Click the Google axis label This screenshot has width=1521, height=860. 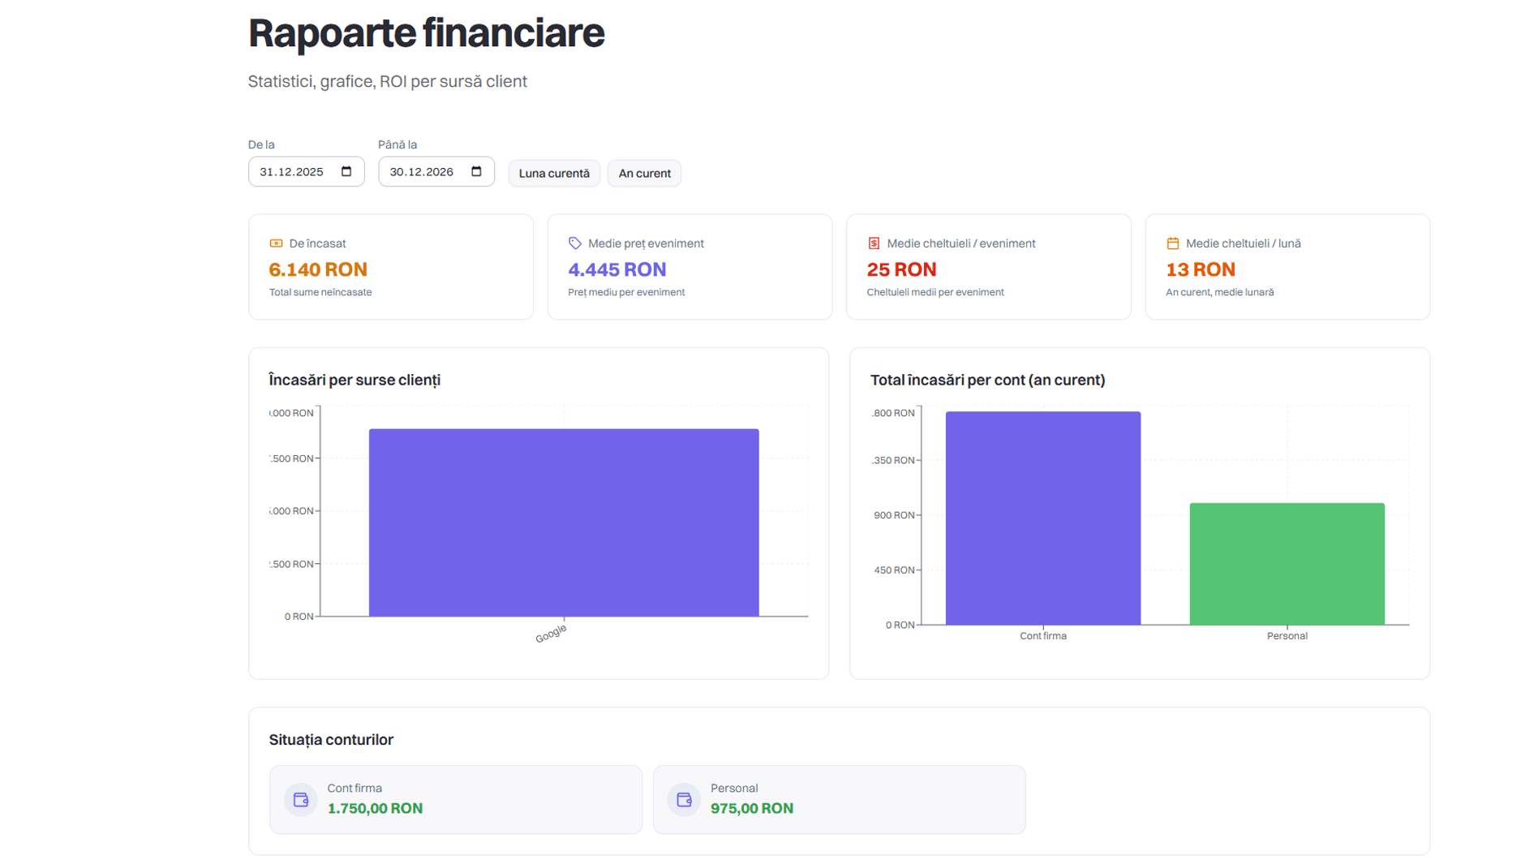[x=551, y=633]
